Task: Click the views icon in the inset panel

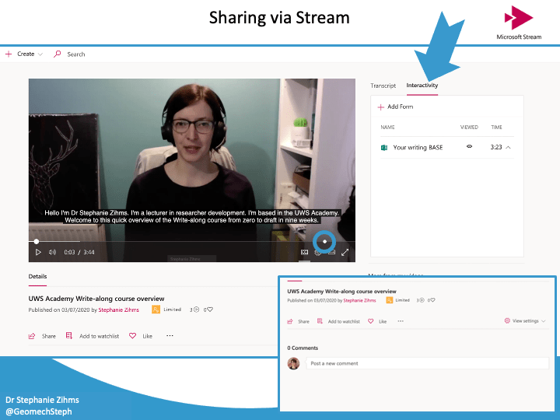Action: click(x=422, y=300)
